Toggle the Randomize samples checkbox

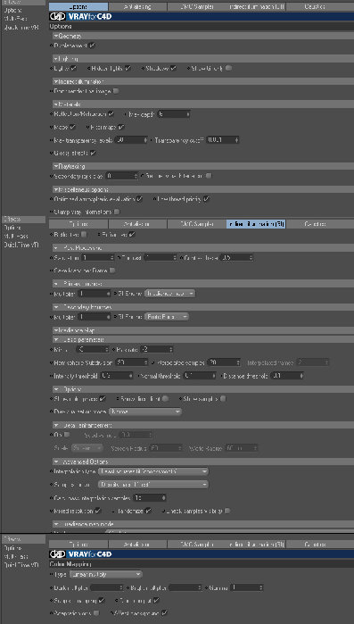pos(148,511)
